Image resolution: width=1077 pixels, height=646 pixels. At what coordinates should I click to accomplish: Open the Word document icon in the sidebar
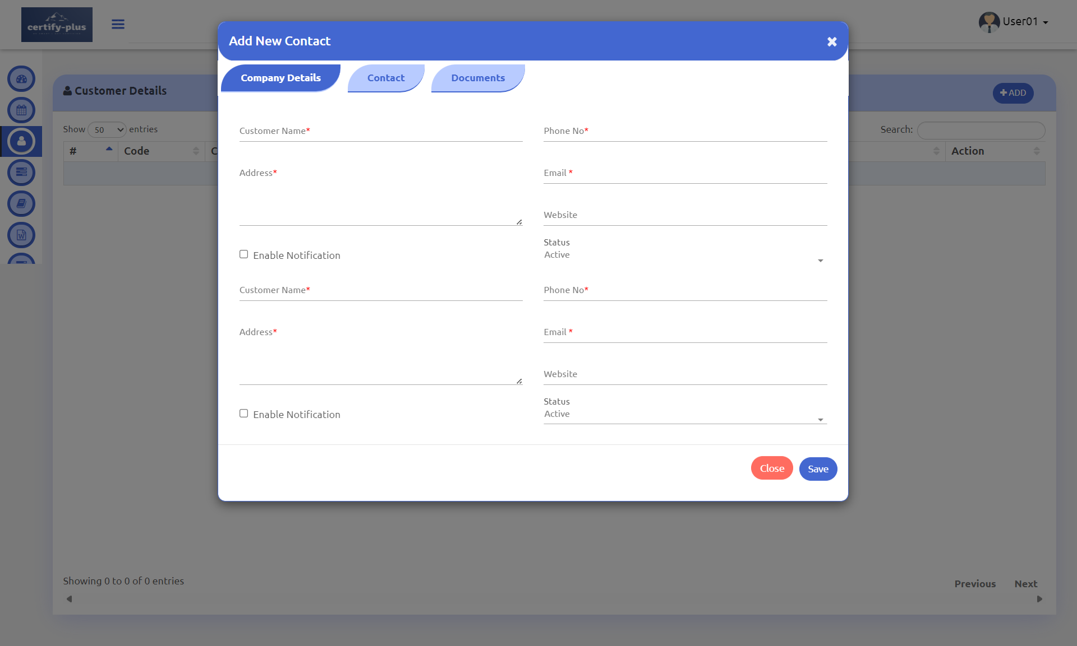click(x=21, y=235)
